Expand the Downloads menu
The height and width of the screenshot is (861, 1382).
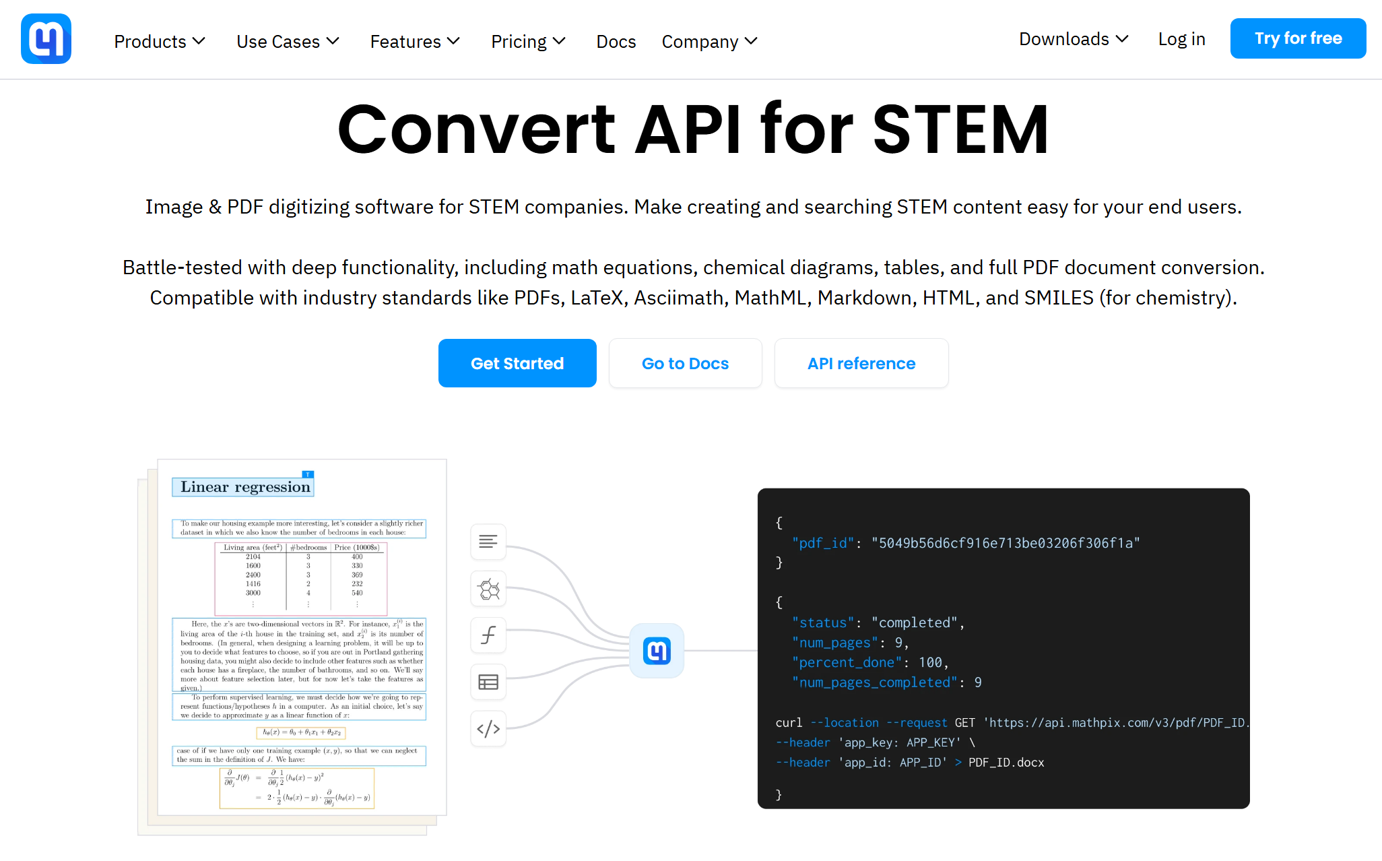tap(1074, 38)
